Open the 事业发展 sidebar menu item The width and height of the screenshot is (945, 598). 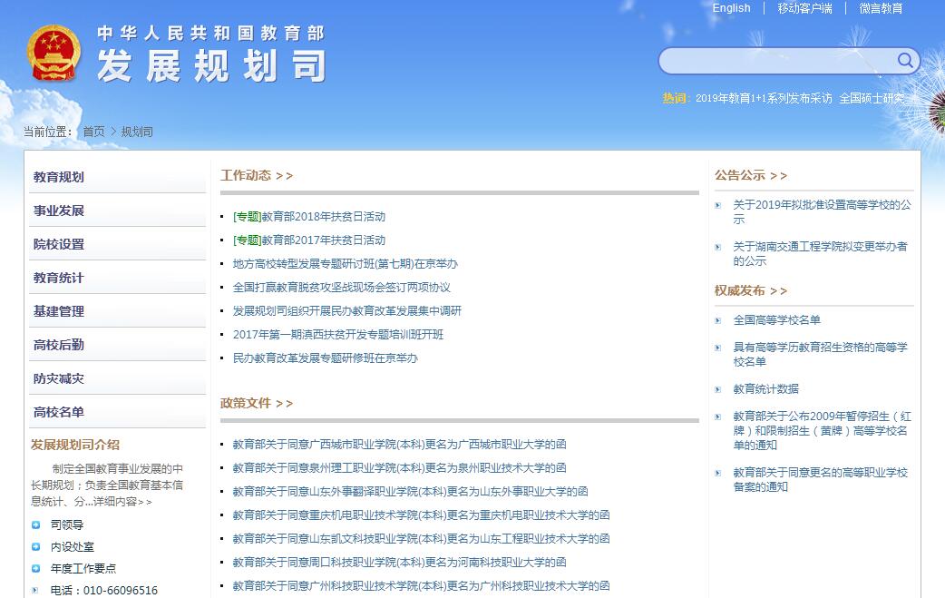pyautogui.click(x=118, y=211)
